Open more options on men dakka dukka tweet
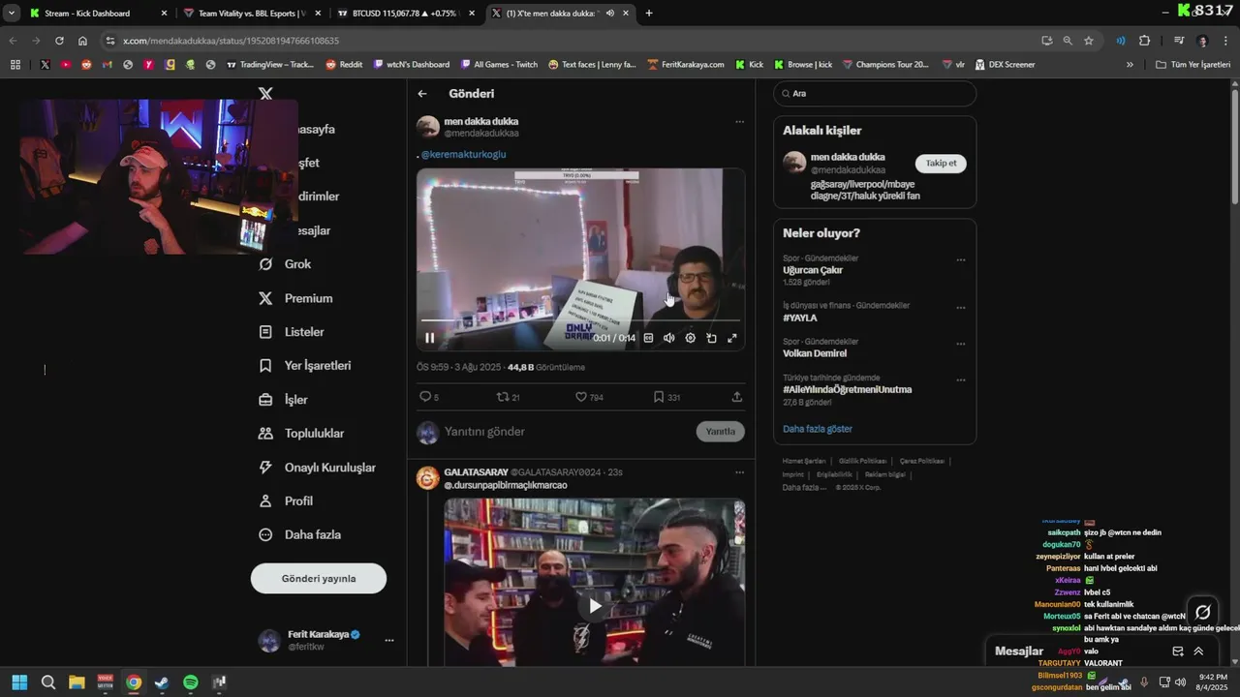Screen dimensions: 1240x697 pyautogui.click(x=739, y=122)
